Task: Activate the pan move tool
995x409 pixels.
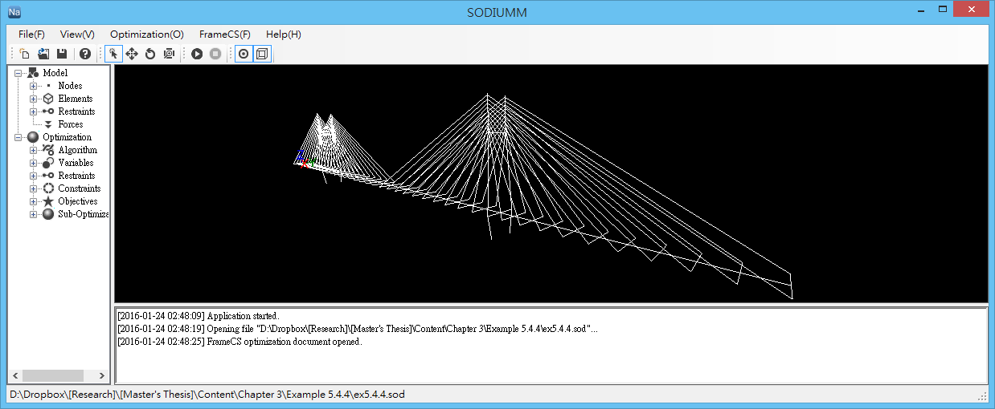Action: pyautogui.click(x=132, y=54)
